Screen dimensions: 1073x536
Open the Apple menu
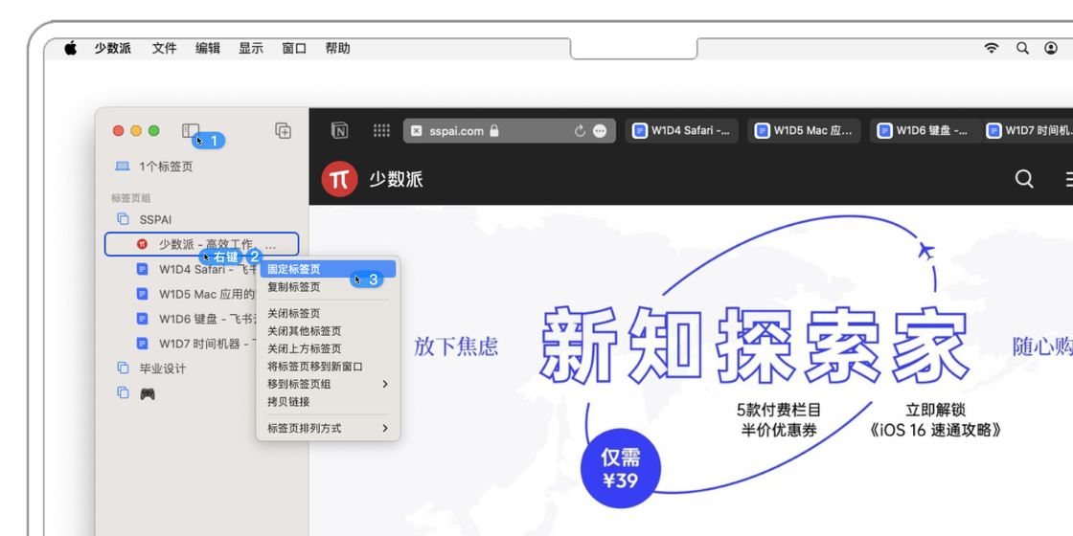(x=70, y=48)
